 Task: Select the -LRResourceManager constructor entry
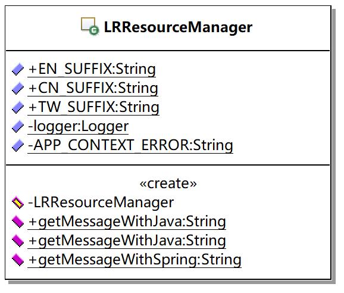pos(101,202)
